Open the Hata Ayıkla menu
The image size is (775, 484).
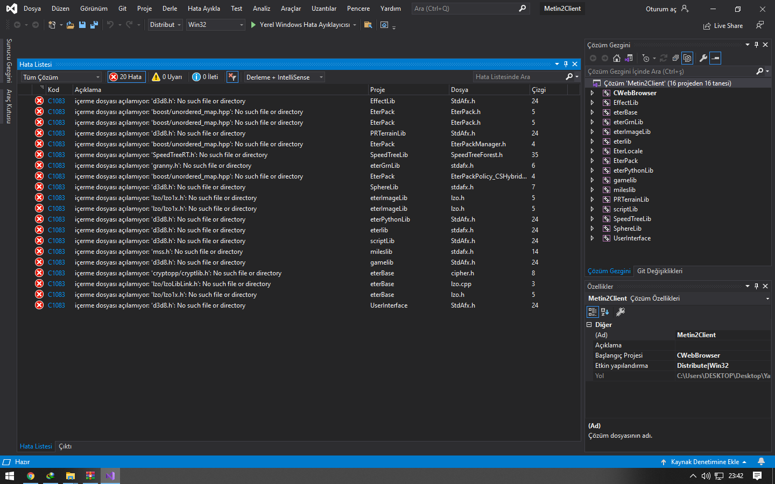pyautogui.click(x=204, y=9)
